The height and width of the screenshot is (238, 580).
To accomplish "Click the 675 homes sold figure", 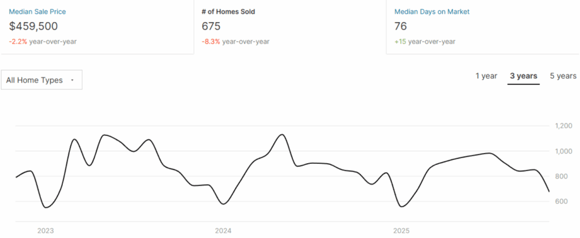I will coord(211,26).
